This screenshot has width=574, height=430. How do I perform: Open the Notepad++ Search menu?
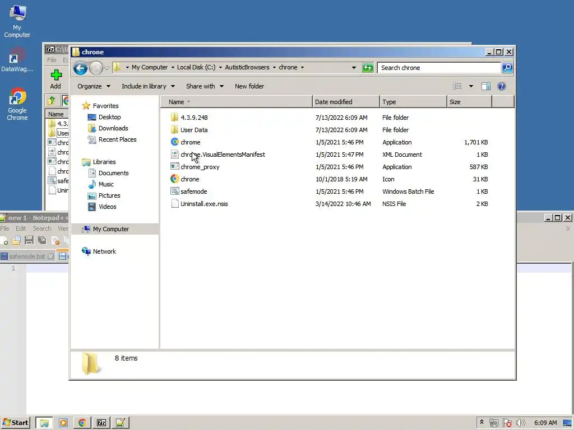click(x=41, y=228)
